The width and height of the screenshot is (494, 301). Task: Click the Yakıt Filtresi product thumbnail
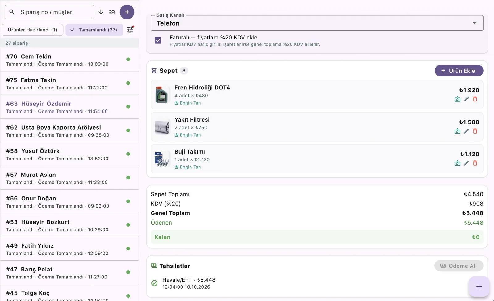pos(162,127)
